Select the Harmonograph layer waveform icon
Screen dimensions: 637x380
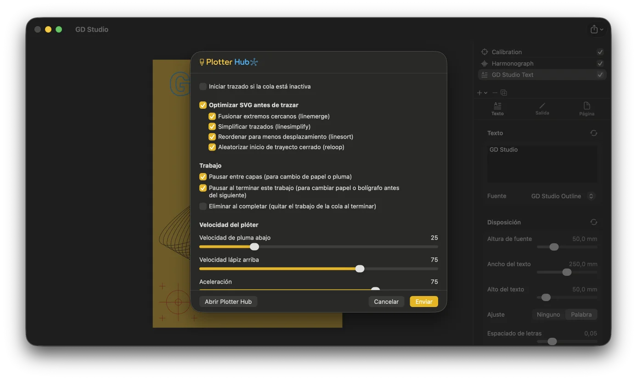pos(484,63)
